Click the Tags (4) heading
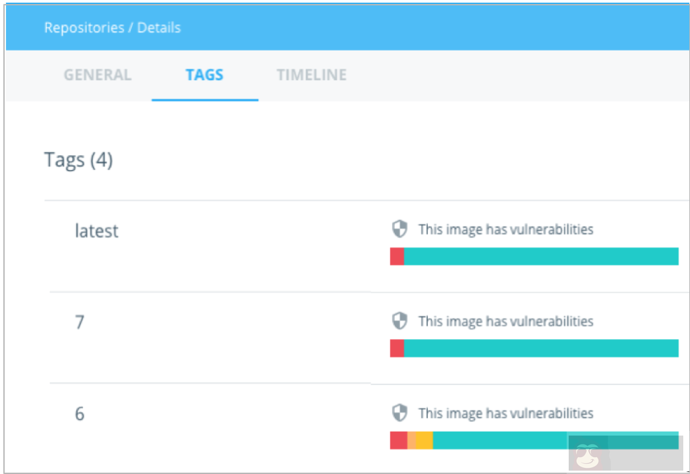Screen dimensions: 690x474 (78, 160)
